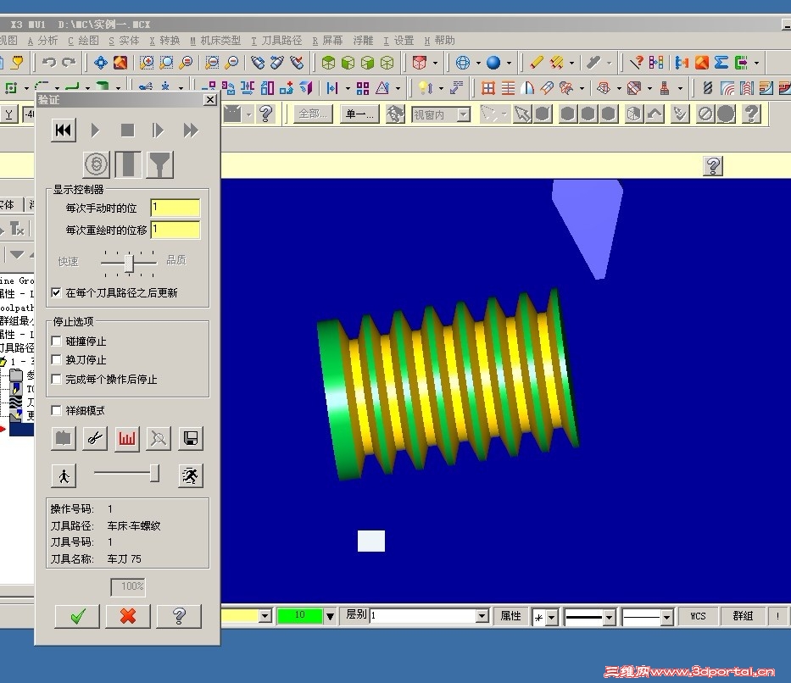Open the point style asterisk dropdown
The image size is (791, 683).
coord(551,616)
